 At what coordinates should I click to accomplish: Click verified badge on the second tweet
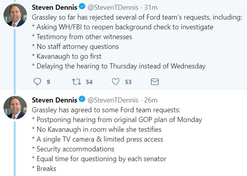tap(82, 99)
